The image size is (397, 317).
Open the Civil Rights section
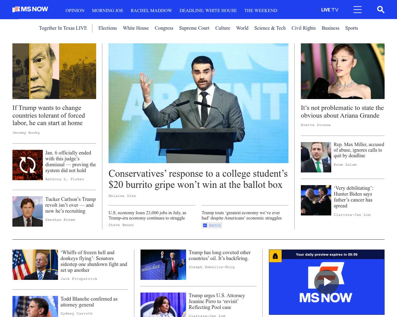click(x=304, y=28)
